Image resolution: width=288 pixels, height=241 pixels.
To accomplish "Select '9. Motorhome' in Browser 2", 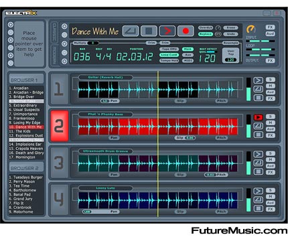I will (26, 212).
